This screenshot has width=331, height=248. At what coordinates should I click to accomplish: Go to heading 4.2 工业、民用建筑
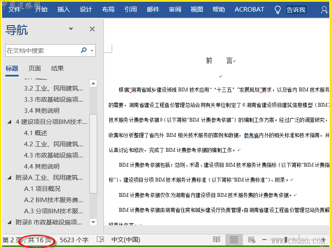(x=53, y=144)
